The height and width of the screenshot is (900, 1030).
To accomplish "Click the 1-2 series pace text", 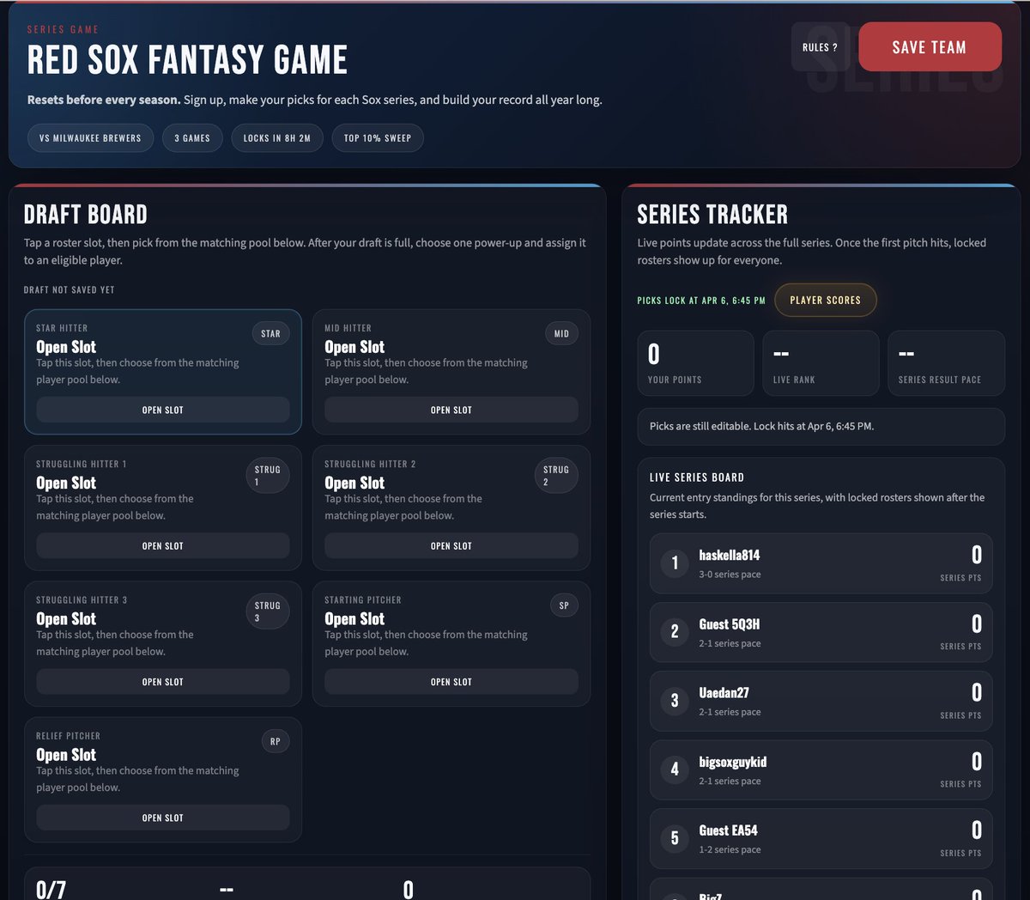I will (730, 849).
